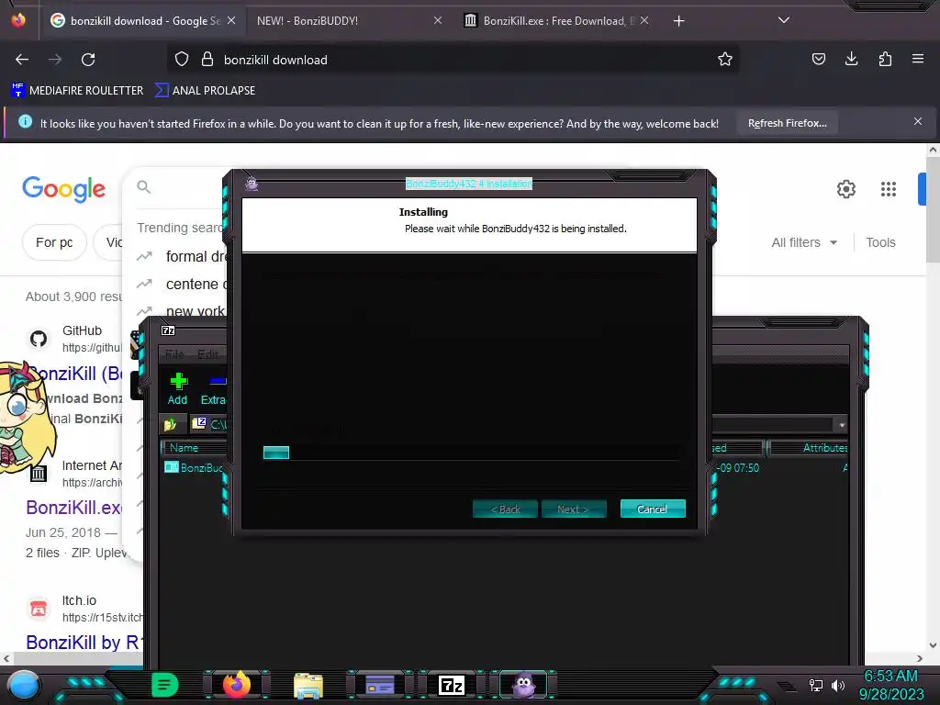Open the MEDIAFIRE ROULETTER bookmark
The width and height of the screenshot is (940, 705).
pyautogui.click(x=77, y=91)
